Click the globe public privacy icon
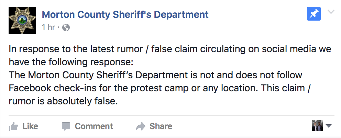 click(x=66, y=28)
